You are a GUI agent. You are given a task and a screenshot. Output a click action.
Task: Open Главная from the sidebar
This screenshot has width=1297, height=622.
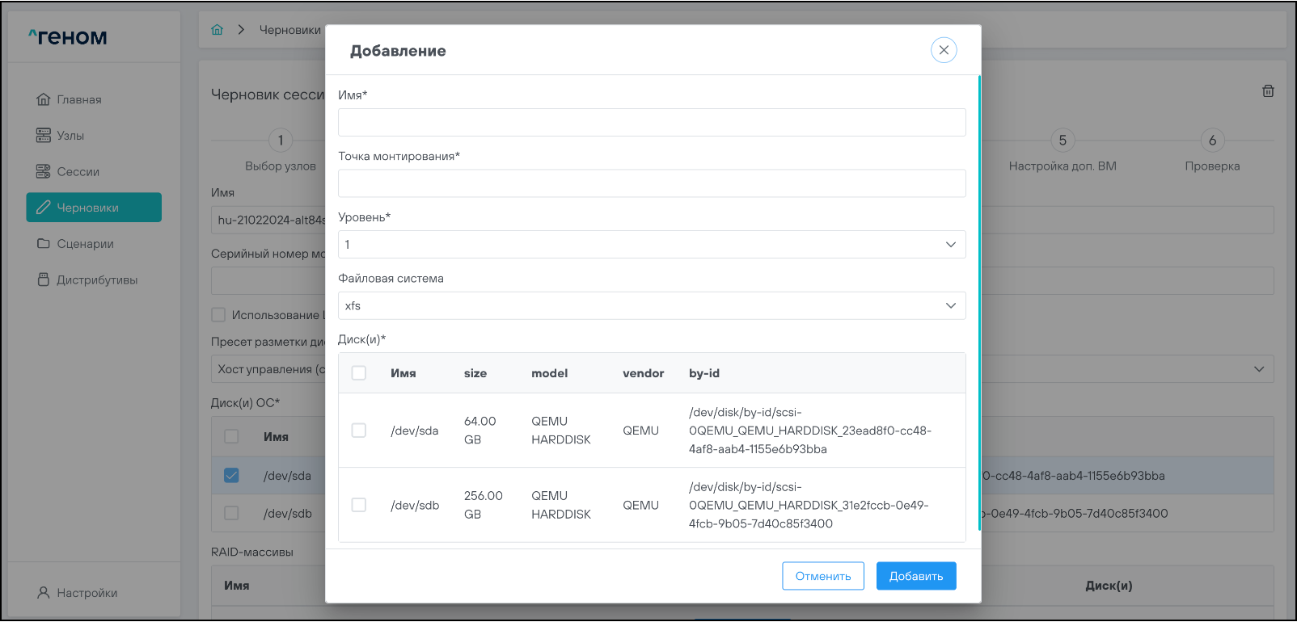click(78, 99)
